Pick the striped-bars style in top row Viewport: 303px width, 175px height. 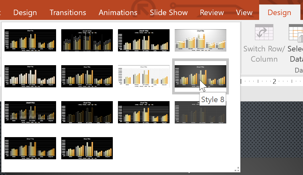pos(143,40)
